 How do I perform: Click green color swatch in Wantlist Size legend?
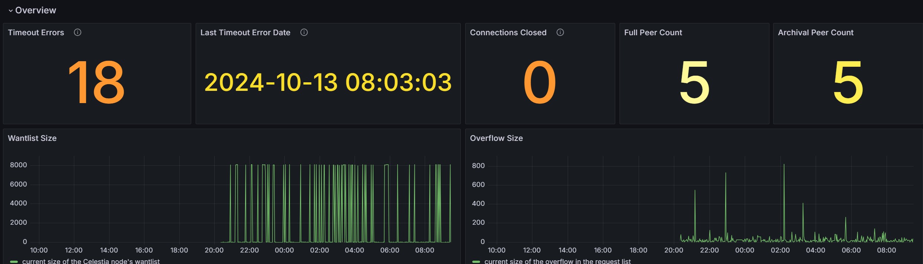(x=14, y=262)
